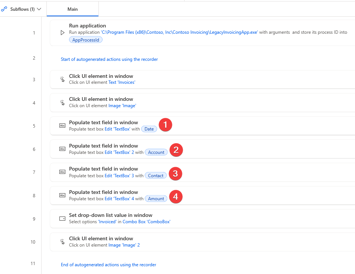Click the Edit 'TextBox' 4 link
Image resolution: width=355 pixels, height=274 pixels.
coord(119,199)
